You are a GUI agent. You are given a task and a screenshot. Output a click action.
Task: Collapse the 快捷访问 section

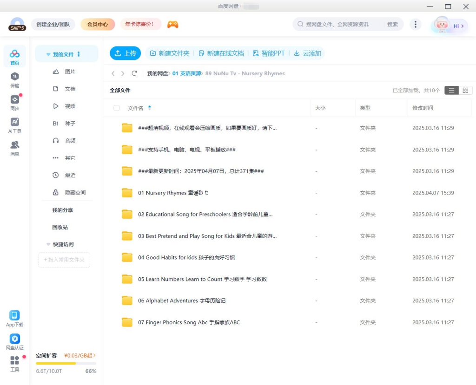(48, 244)
